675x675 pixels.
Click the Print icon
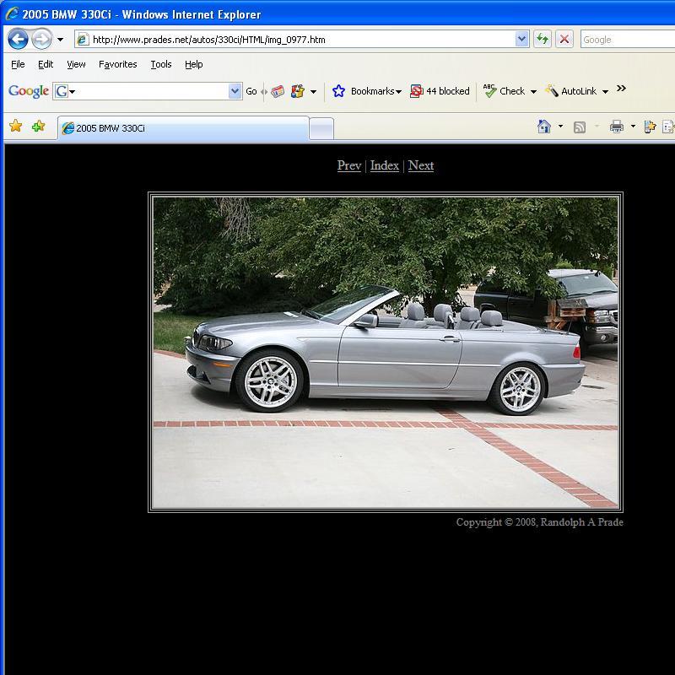pyautogui.click(x=617, y=127)
